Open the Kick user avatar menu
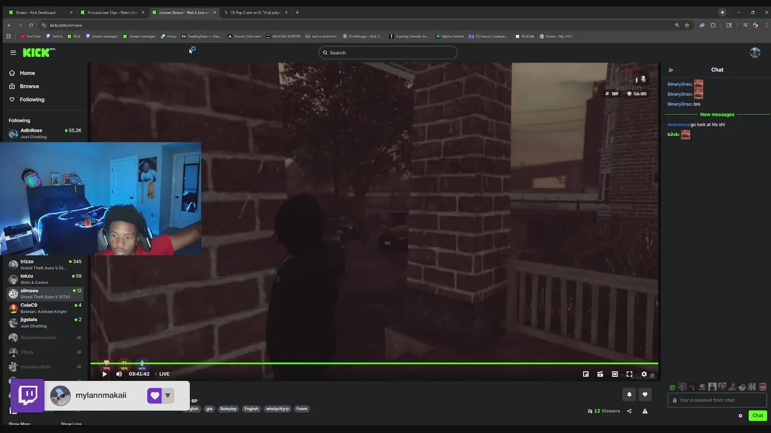771x433 pixels. (755, 52)
